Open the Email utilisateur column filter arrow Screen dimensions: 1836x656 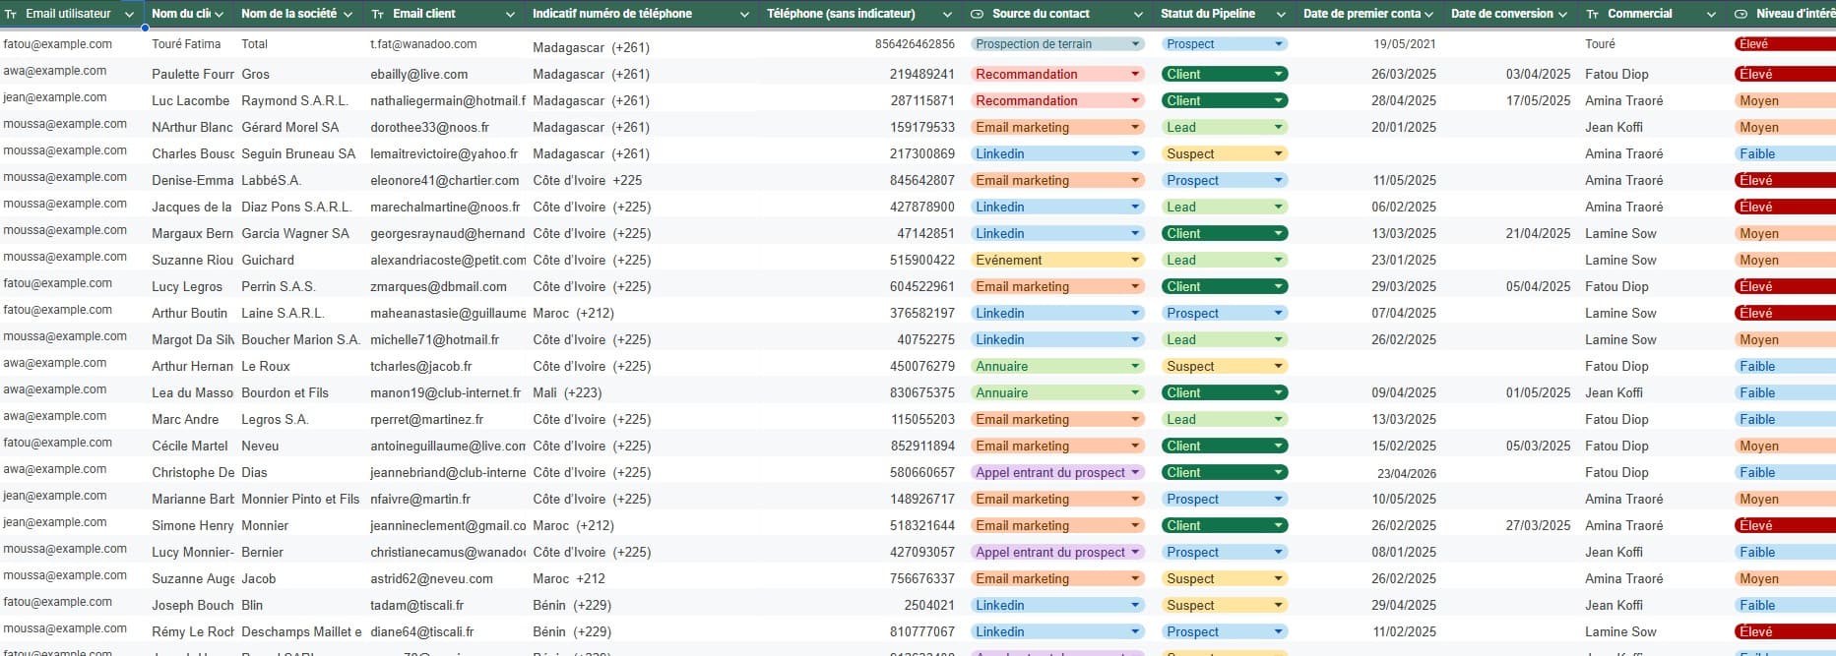tap(129, 15)
